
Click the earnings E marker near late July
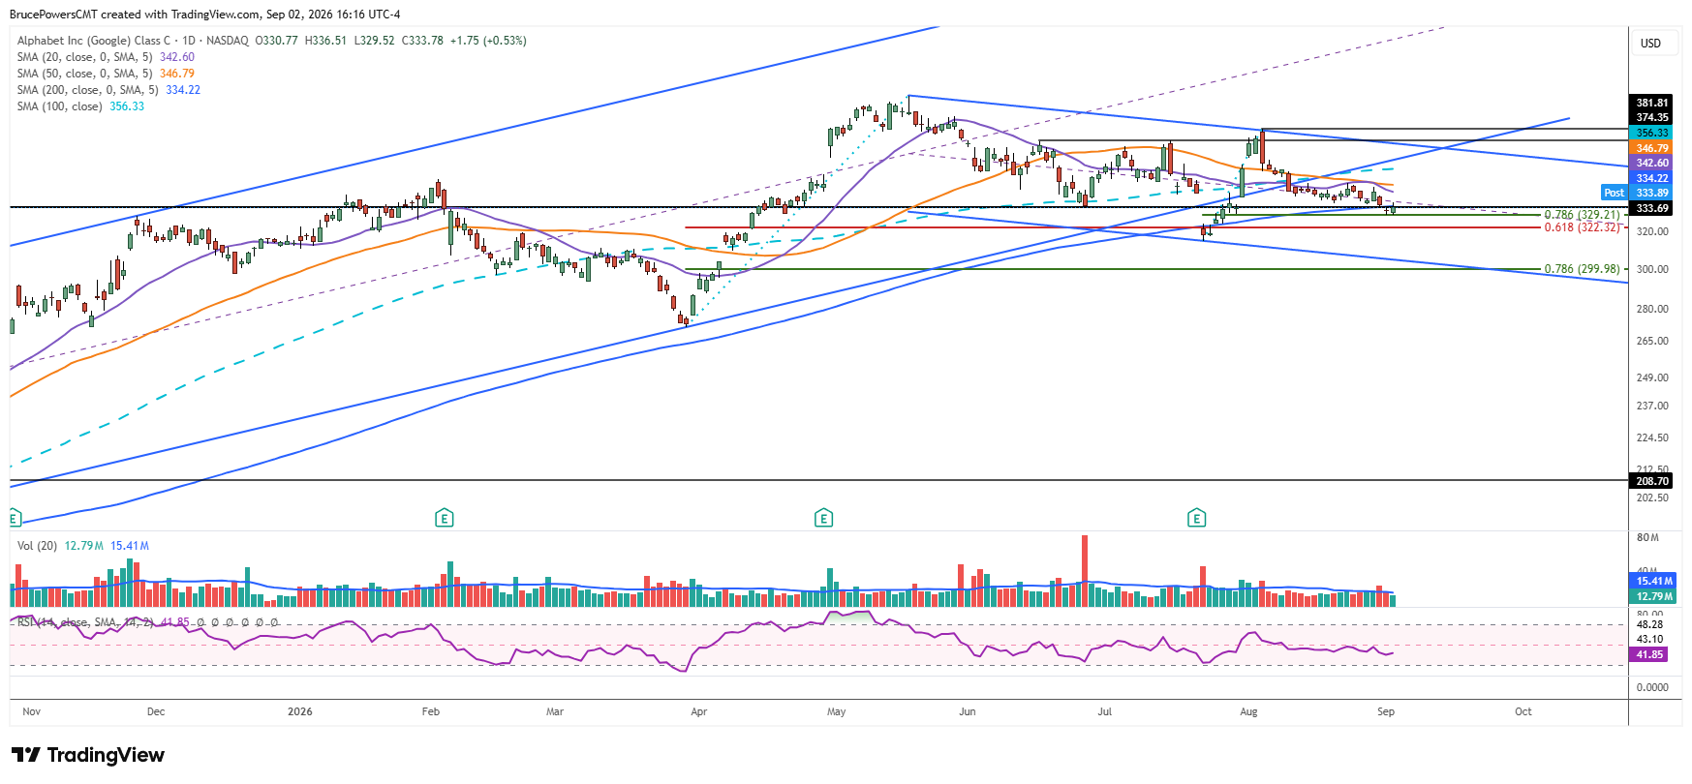coord(1196,518)
